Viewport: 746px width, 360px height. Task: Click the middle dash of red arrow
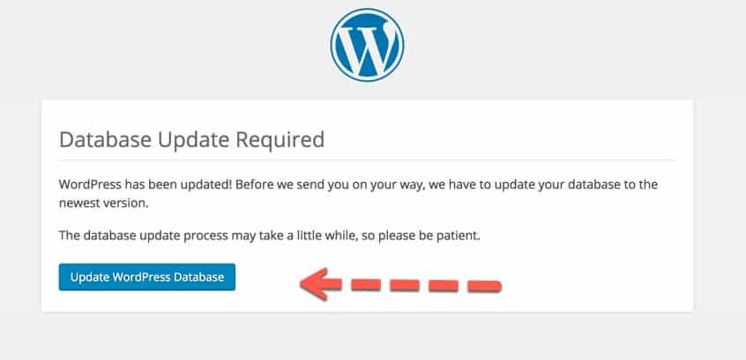[401, 284]
